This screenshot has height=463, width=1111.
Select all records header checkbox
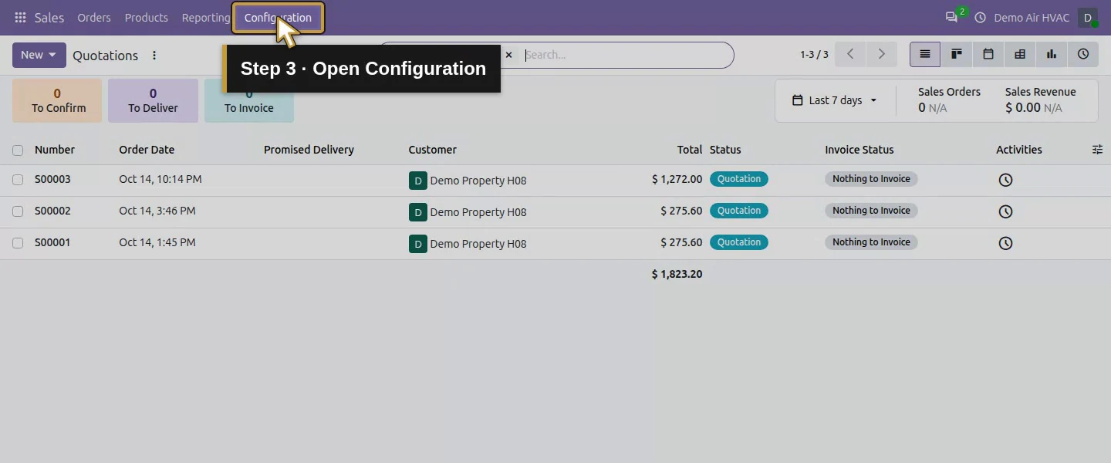tap(18, 150)
